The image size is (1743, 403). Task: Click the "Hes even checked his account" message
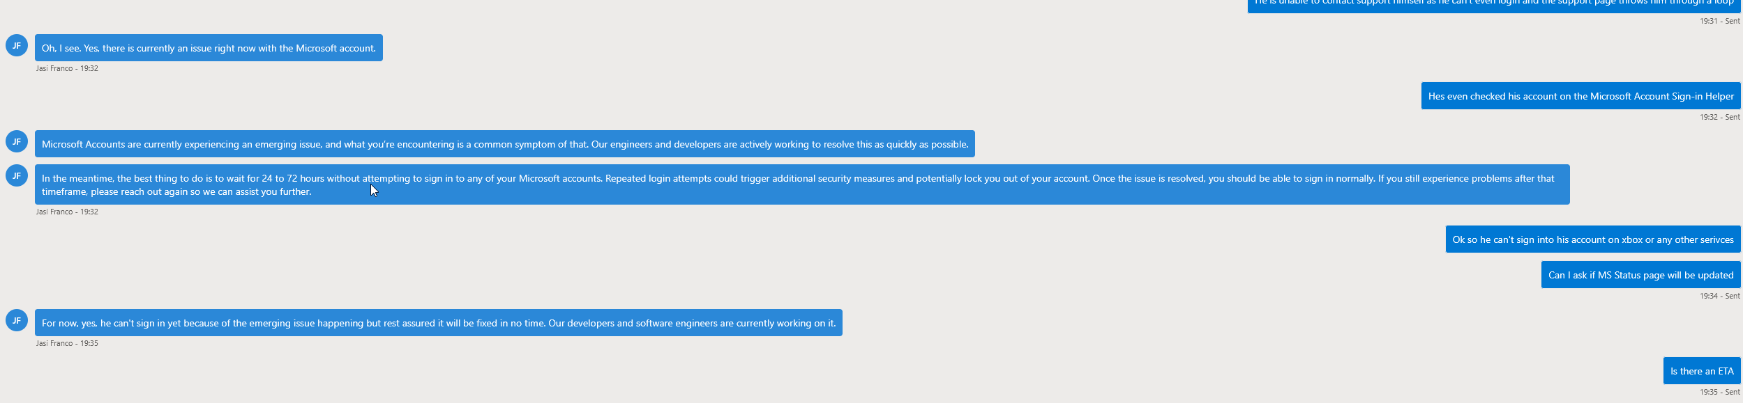point(1580,97)
